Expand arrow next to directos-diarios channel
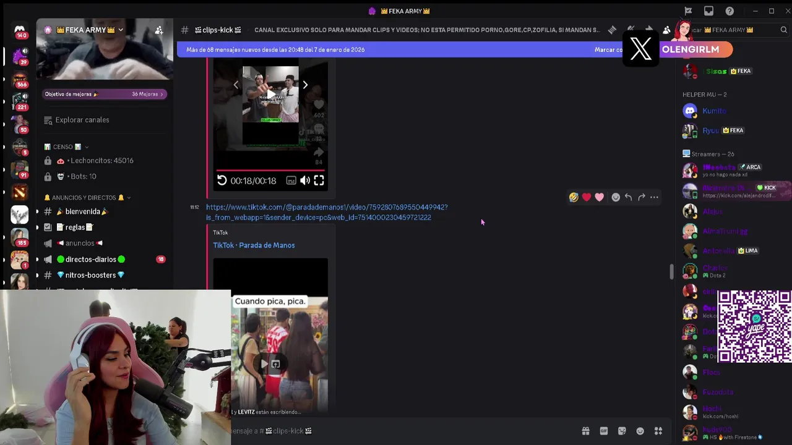 37,260
